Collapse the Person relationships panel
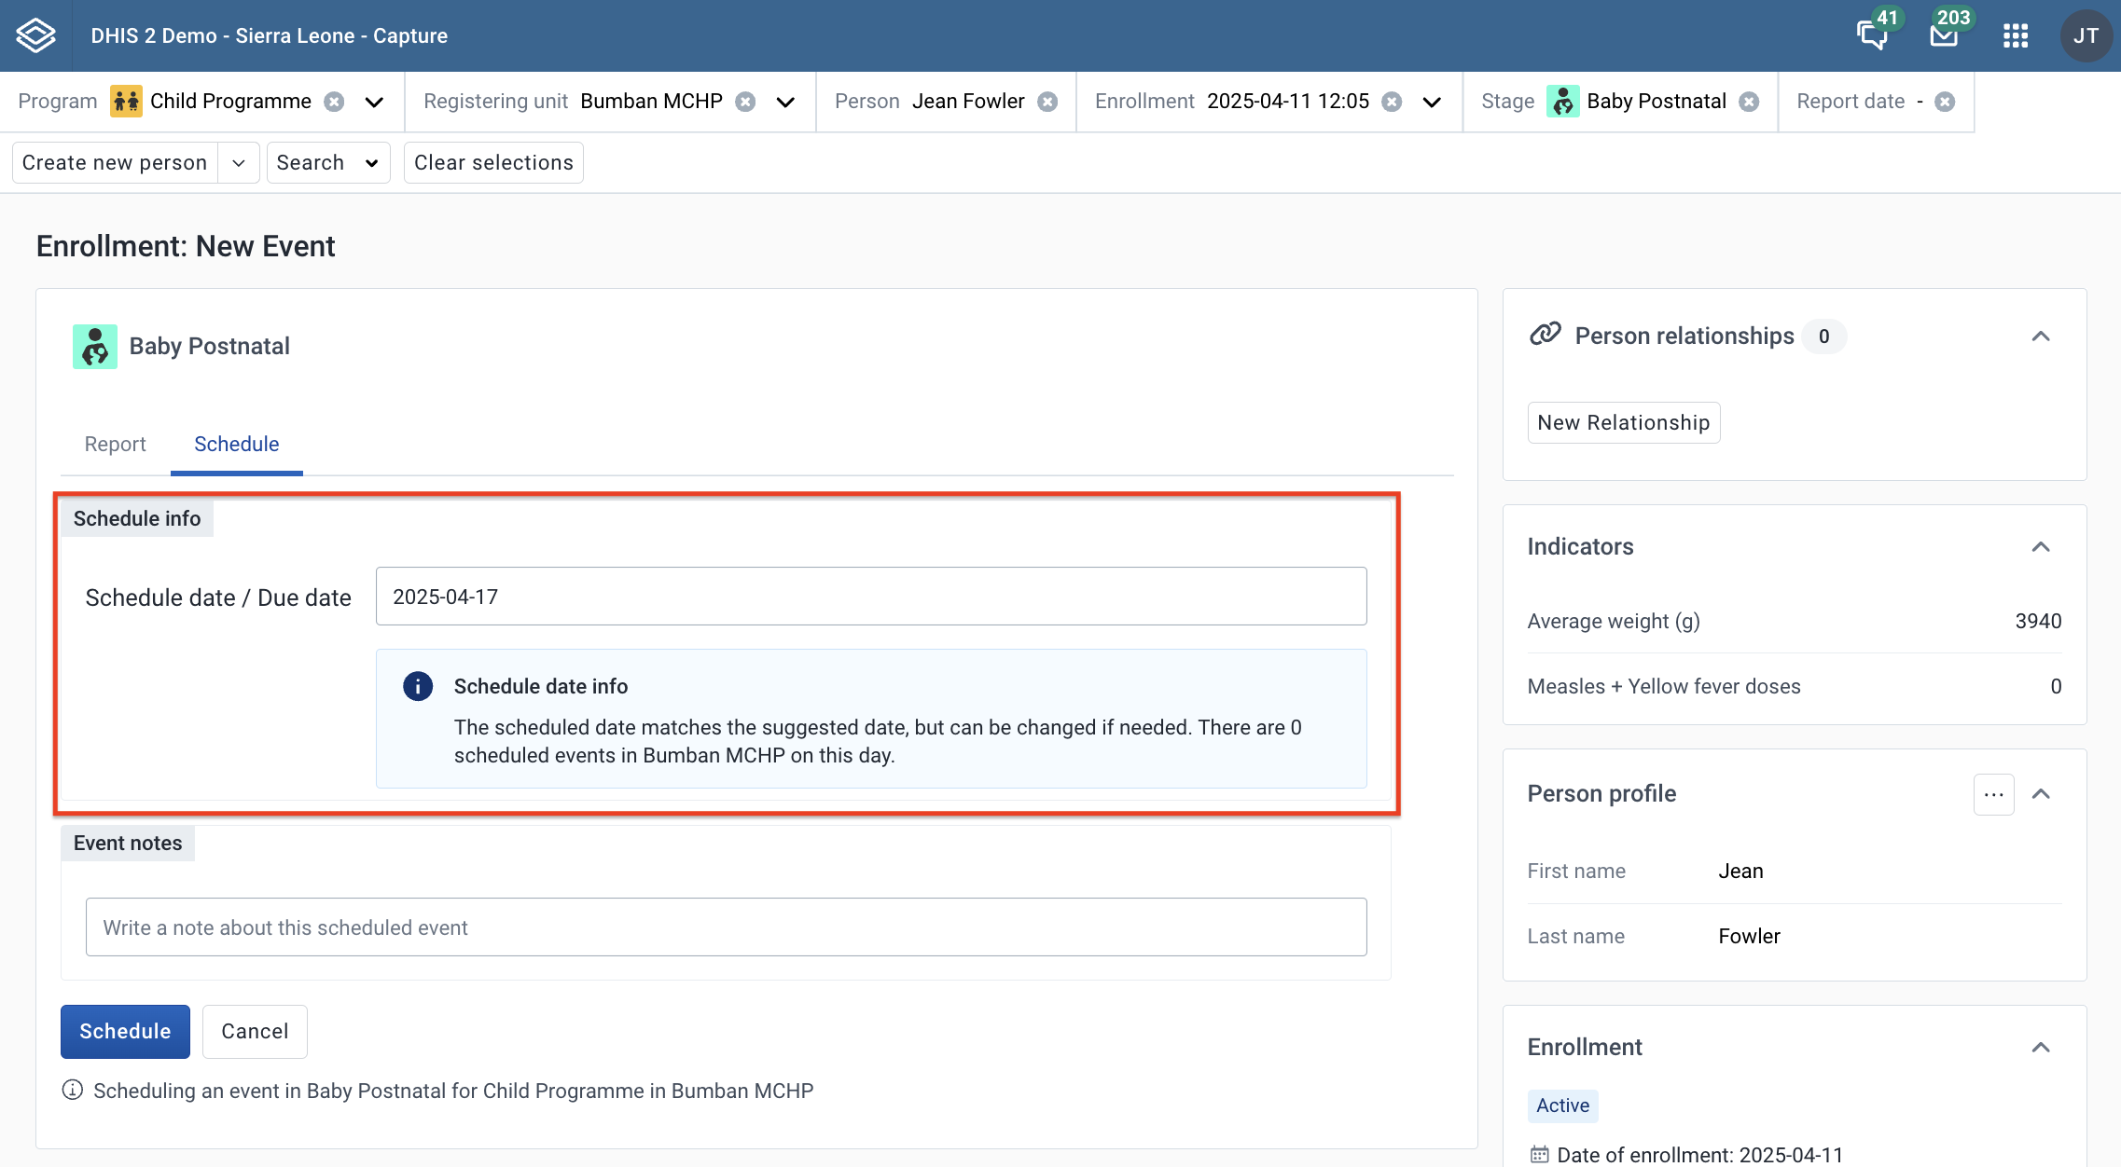The width and height of the screenshot is (2121, 1167). coord(2041,336)
